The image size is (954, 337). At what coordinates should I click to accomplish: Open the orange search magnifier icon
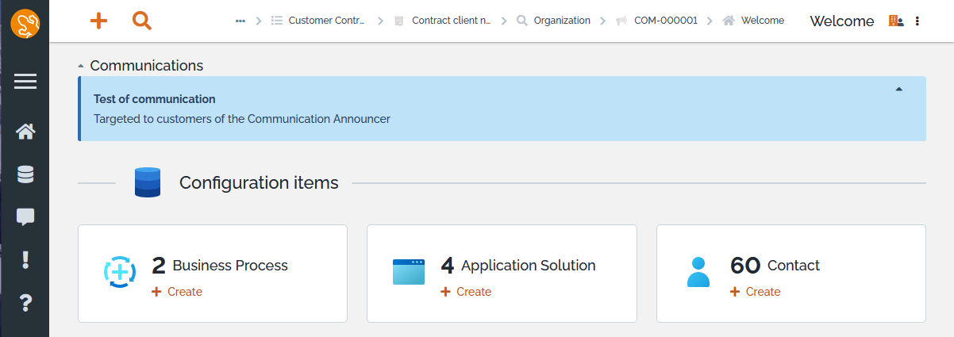141,21
